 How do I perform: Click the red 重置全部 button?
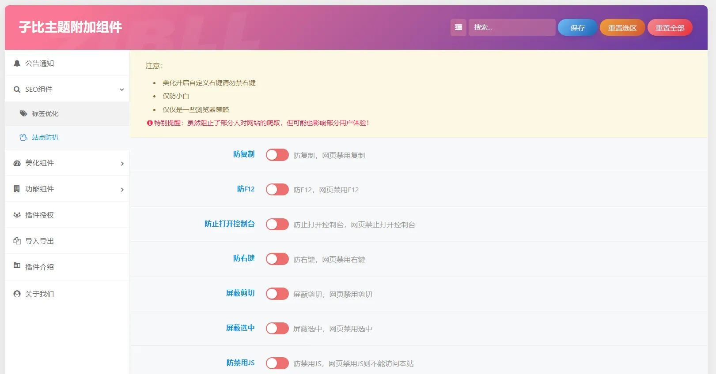[670, 28]
